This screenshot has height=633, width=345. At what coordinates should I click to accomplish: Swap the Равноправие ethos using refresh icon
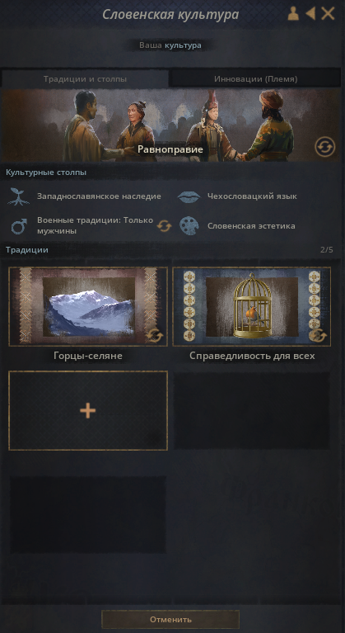click(x=324, y=147)
